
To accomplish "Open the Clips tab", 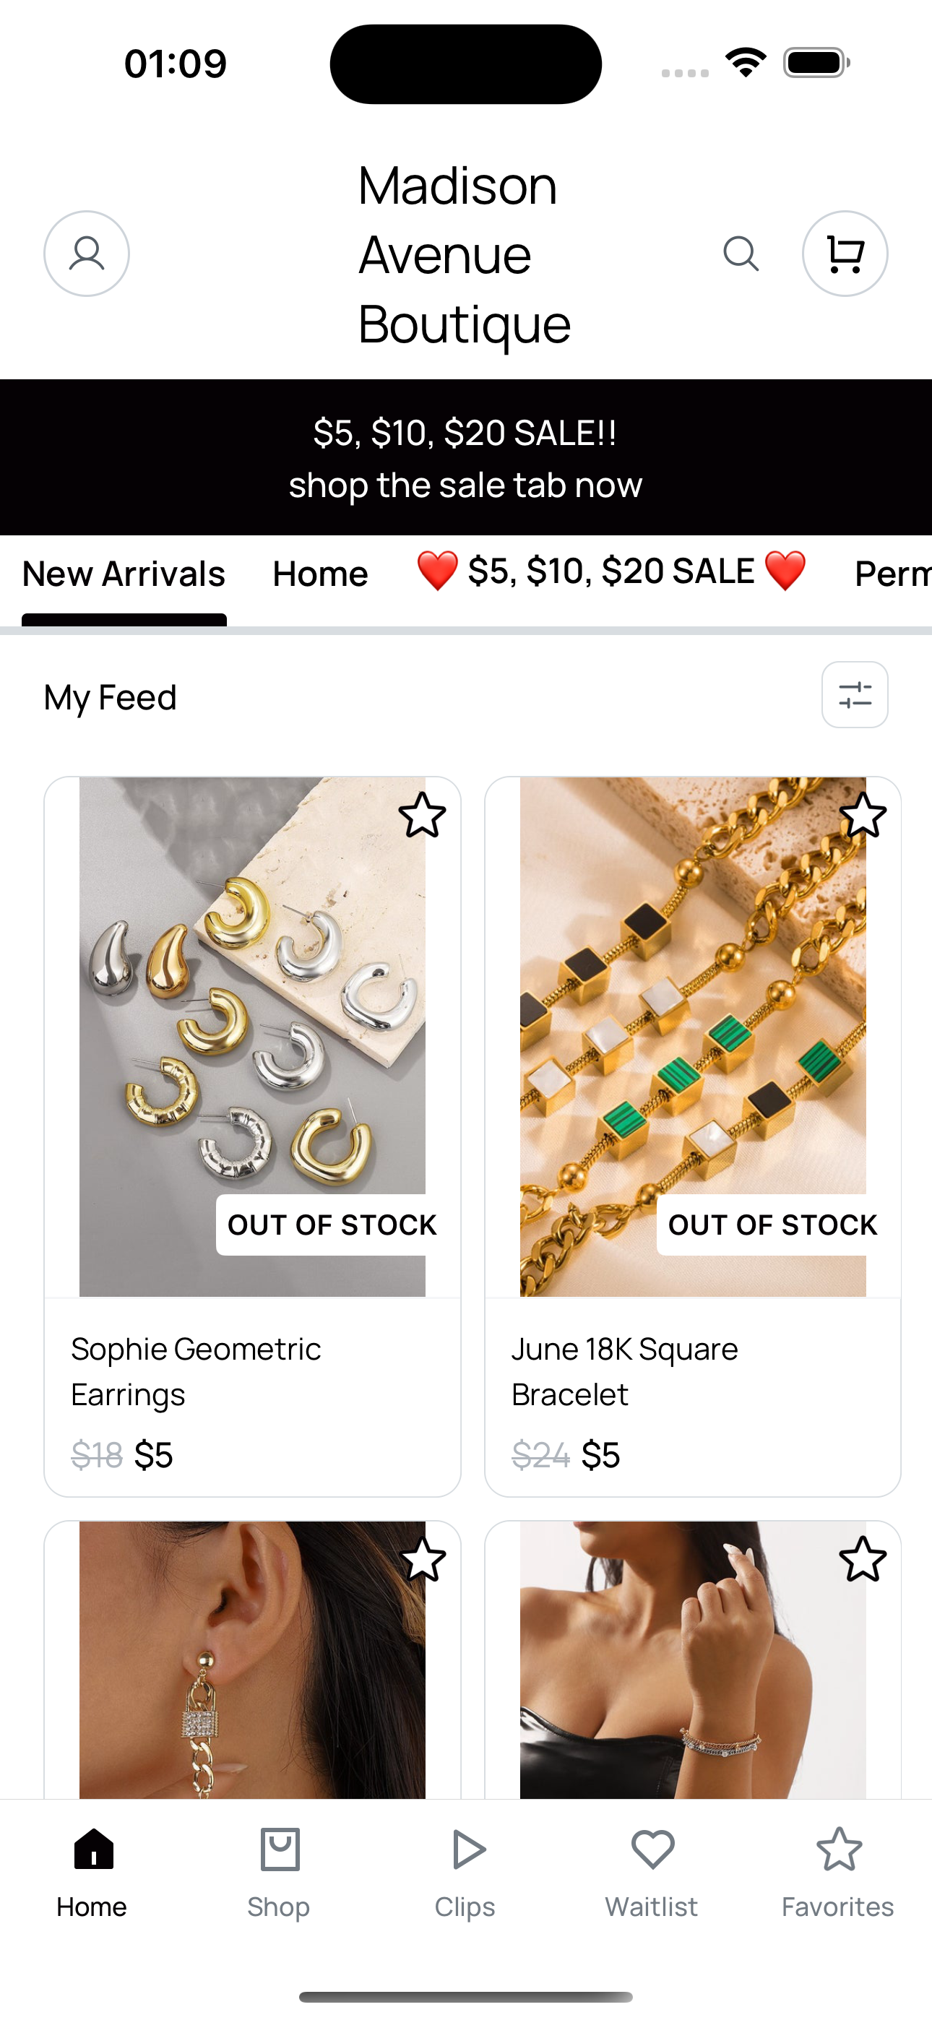I will coord(466,1873).
